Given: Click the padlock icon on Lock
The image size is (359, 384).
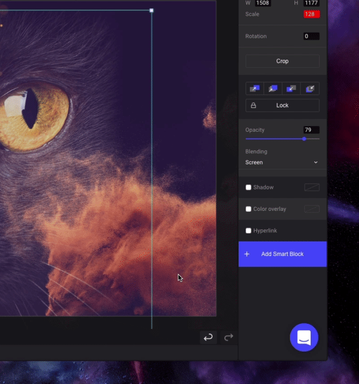Looking at the screenshot, I should click(x=254, y=105).
